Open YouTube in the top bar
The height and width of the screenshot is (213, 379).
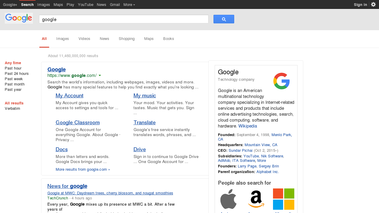pos(86,4)
